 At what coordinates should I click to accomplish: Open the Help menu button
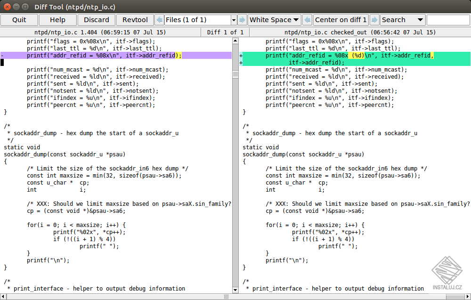click(x=57, y=20)
